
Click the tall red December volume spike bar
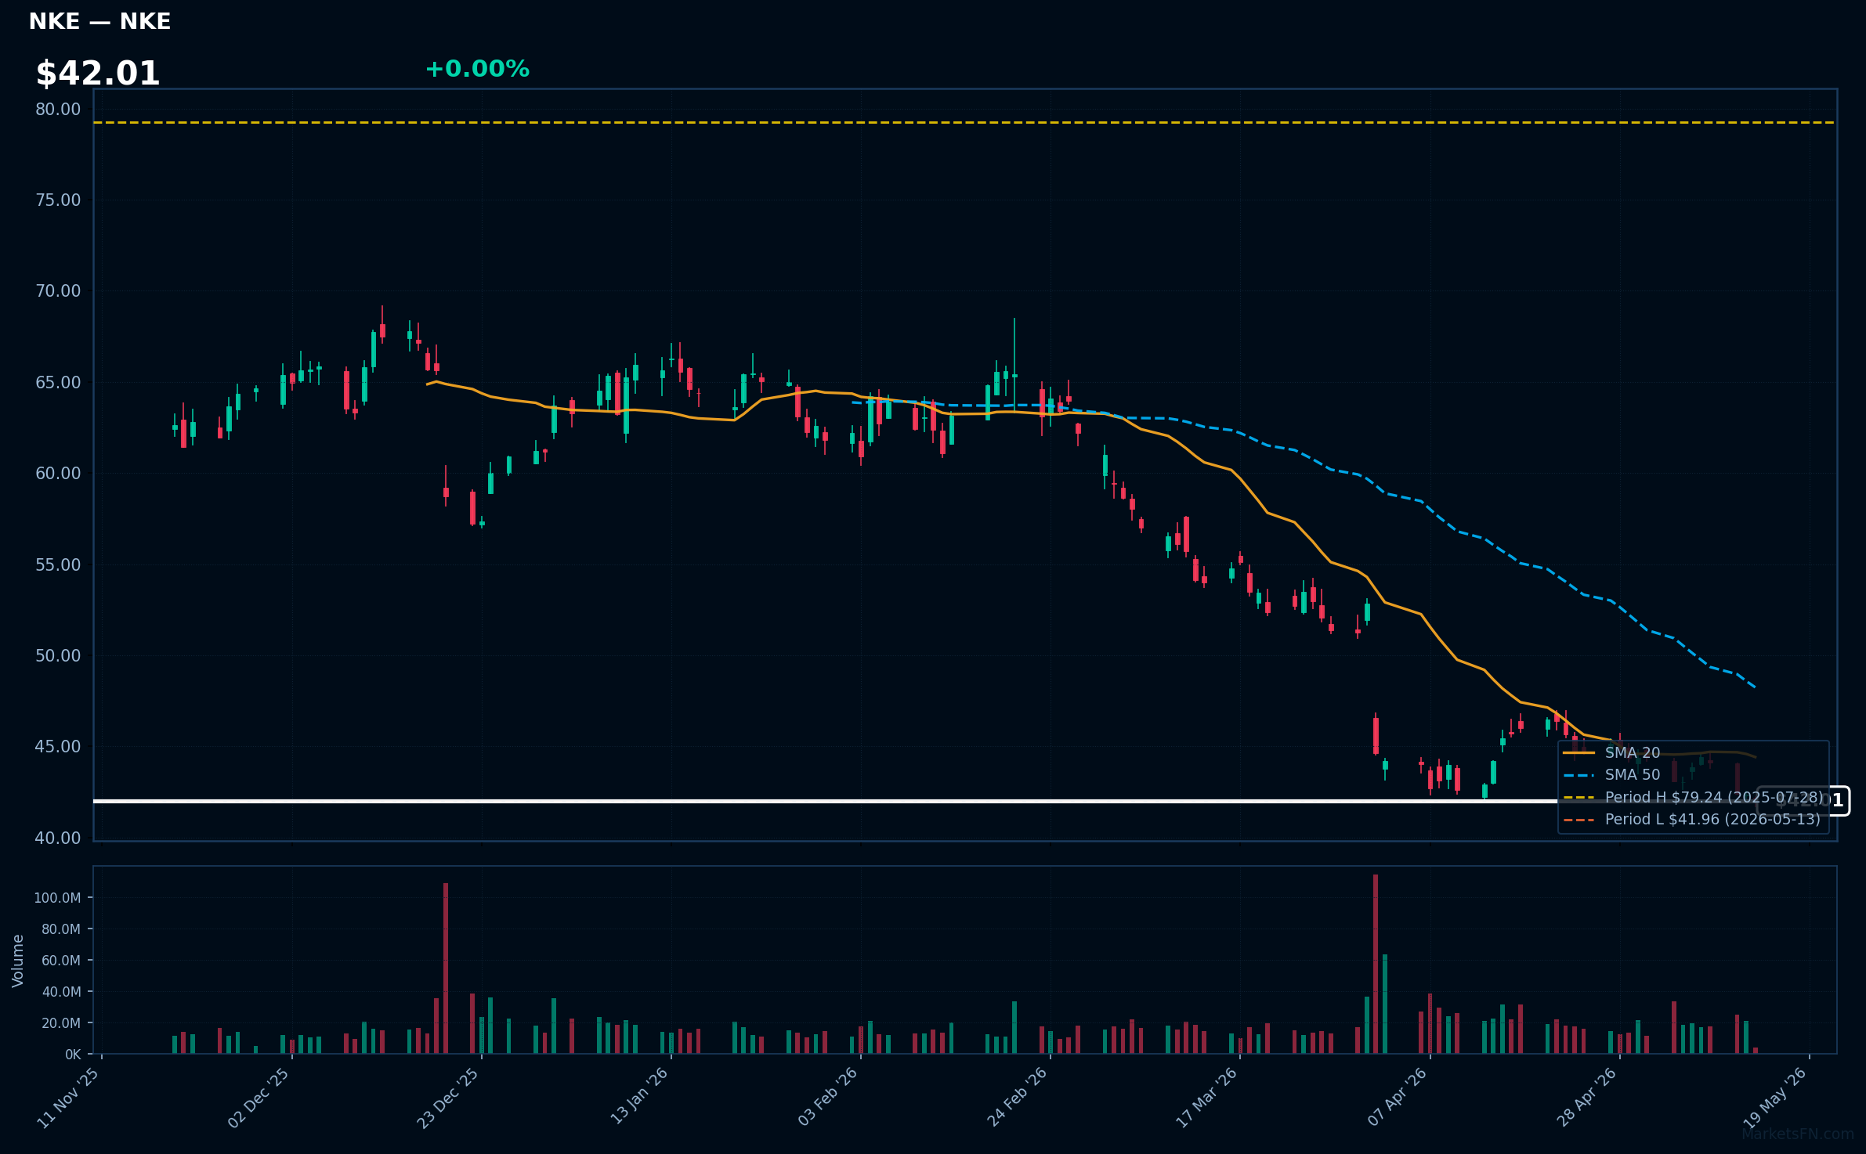point(446,968)
